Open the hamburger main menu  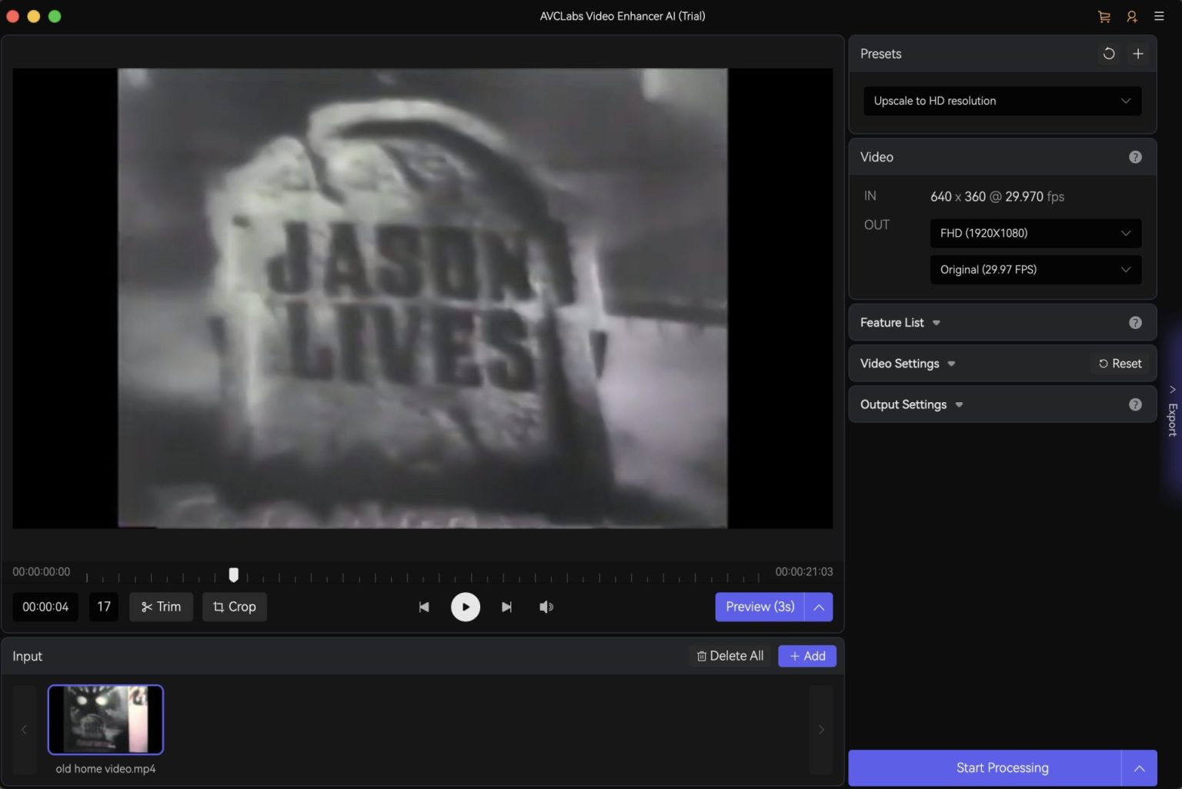pos(1159,16)
